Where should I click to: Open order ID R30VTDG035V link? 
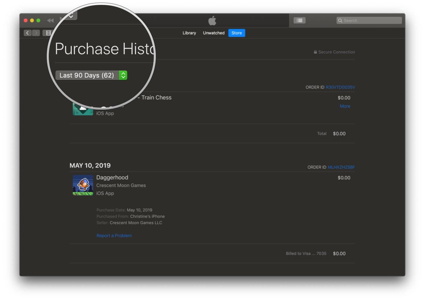click(340, 87)
